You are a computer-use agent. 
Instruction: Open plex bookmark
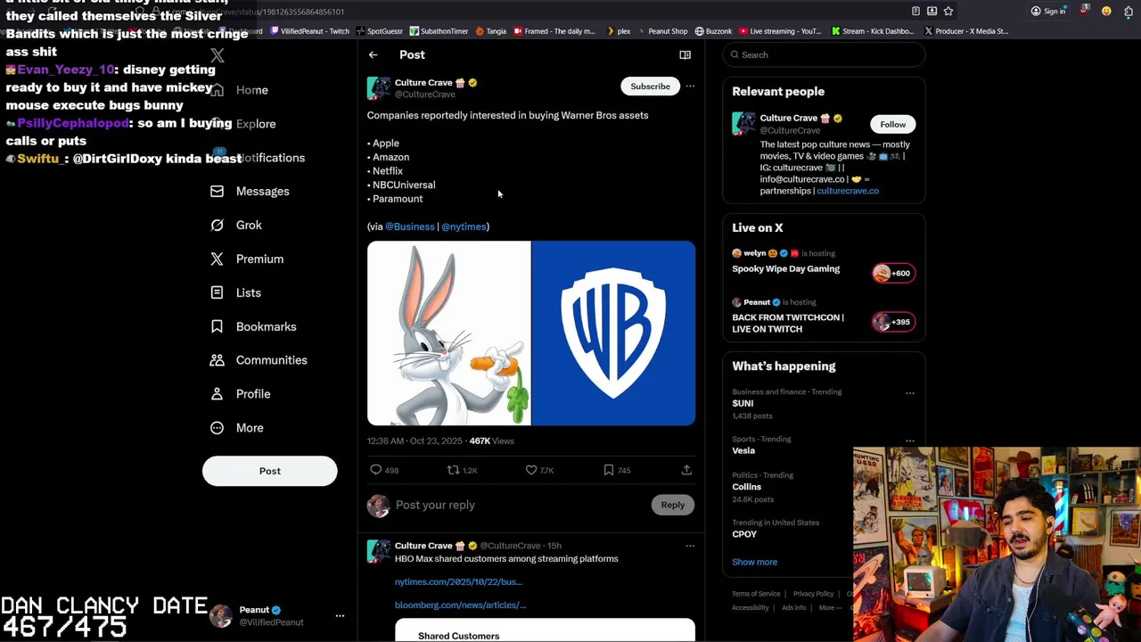618,31
